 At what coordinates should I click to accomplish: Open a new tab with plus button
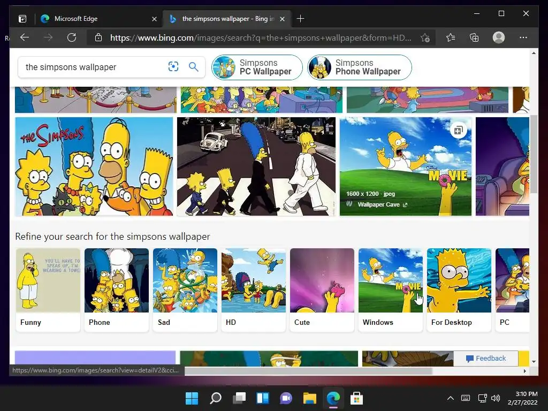tap(300, 19)
